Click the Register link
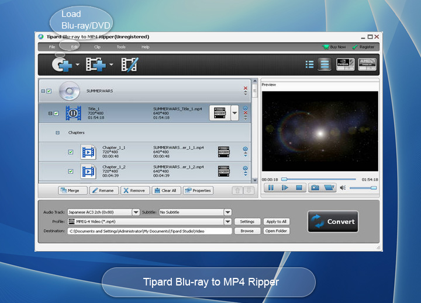The width and height of the screenshot is (421, 303). point(363,47)
